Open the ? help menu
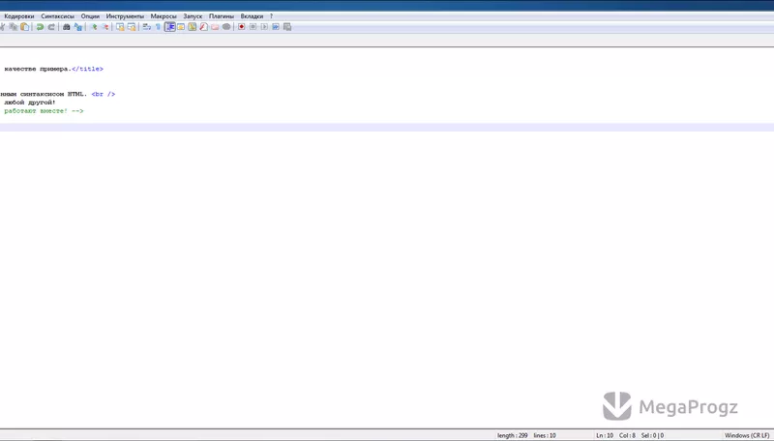Screen dimensions: 774x441 [271, 16]
